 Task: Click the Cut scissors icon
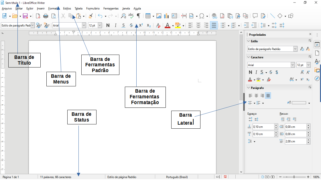tap(63, 16)
